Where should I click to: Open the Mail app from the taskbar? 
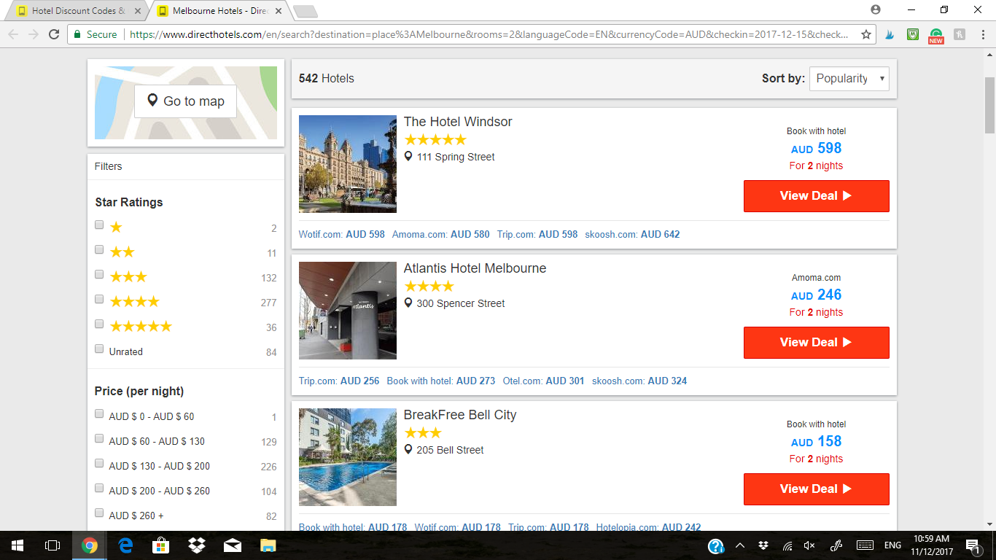pyautogui.click(x=233, y=545)
